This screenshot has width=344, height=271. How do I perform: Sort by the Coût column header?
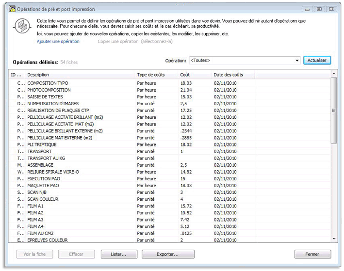pos(195,75)
